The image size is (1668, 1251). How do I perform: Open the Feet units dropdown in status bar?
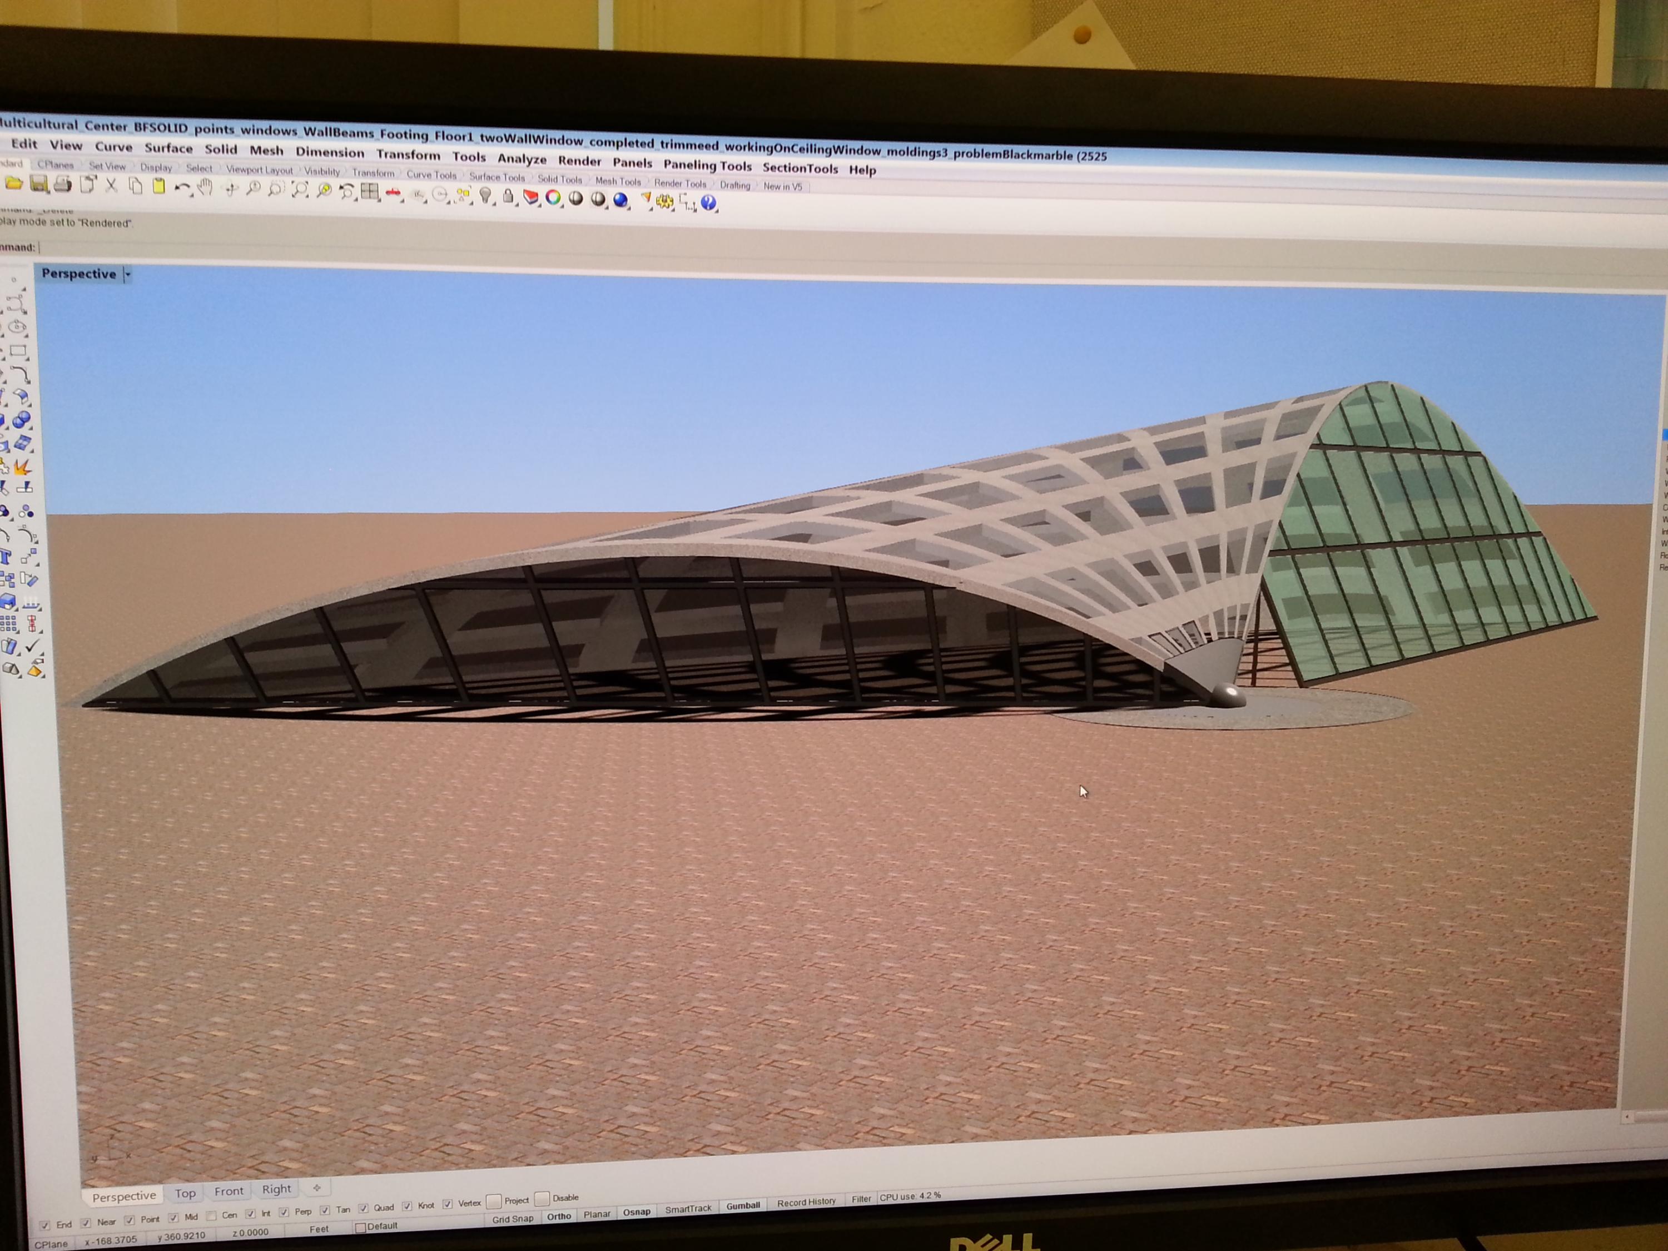pyautogui.click(x=319, y=1228)
